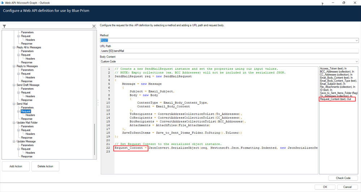Open Parameters under Send Mail
This screenshot has height=192, width=361.
(x=27, y=108)
